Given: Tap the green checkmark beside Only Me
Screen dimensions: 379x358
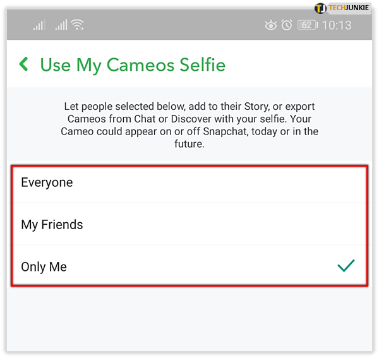Looking at the screenshot, I should tap(346, 265).
